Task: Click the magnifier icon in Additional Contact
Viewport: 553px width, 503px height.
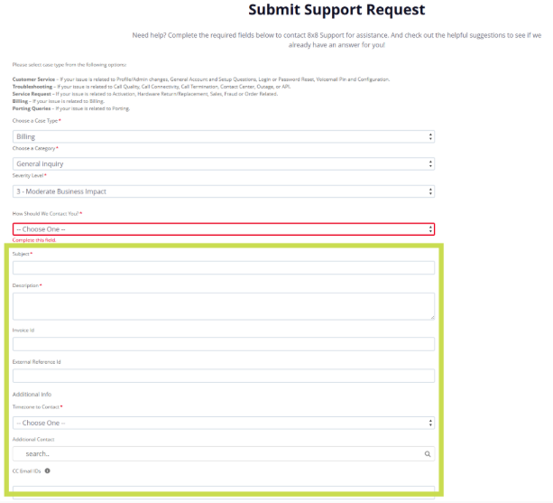Action: click(427, 454)
